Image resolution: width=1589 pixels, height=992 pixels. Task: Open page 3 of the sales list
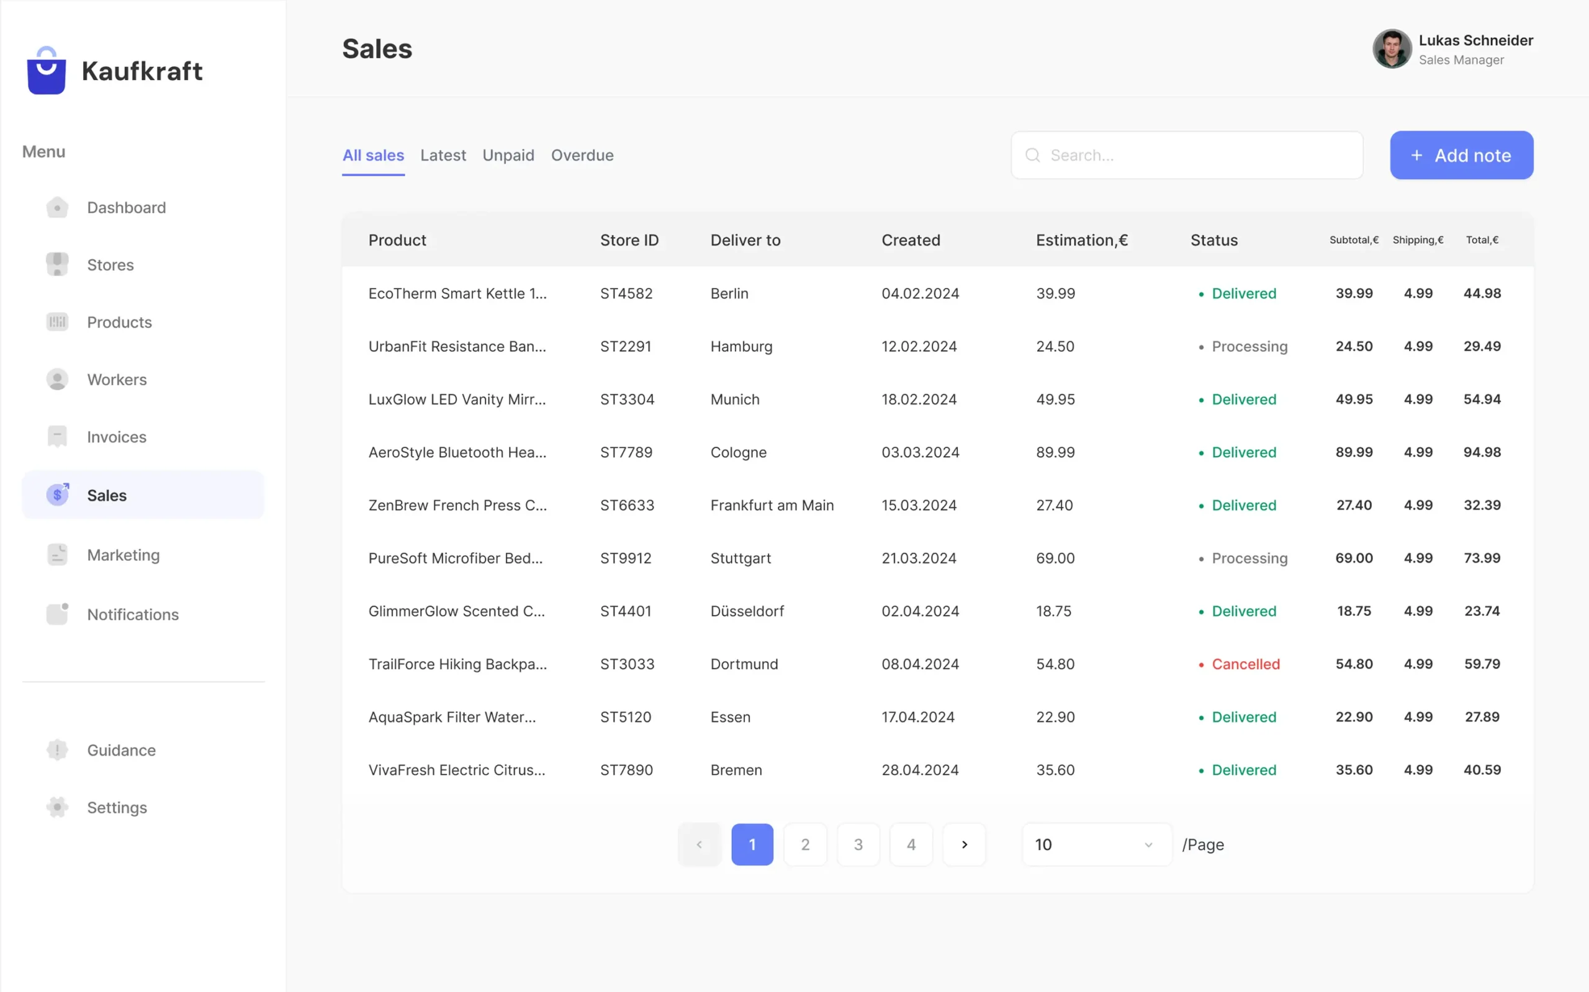tap(858, 844)
